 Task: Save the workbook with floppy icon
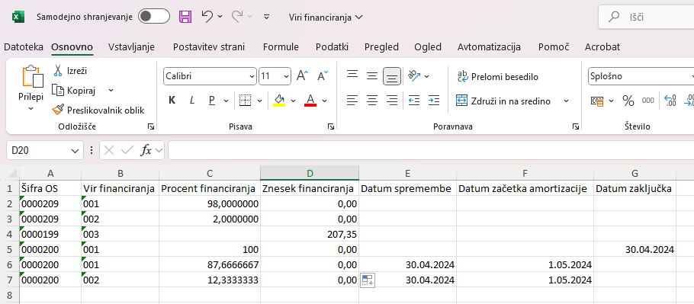(x=185, y=17)
